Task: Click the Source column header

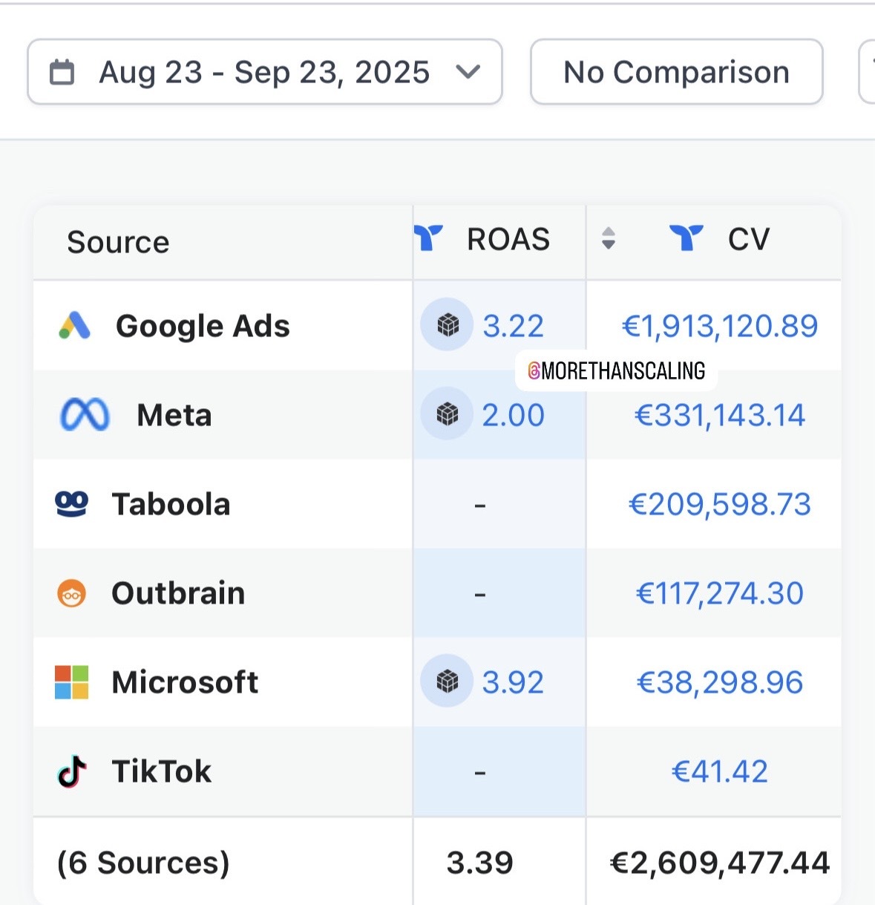Action: [x=118, y=242]
